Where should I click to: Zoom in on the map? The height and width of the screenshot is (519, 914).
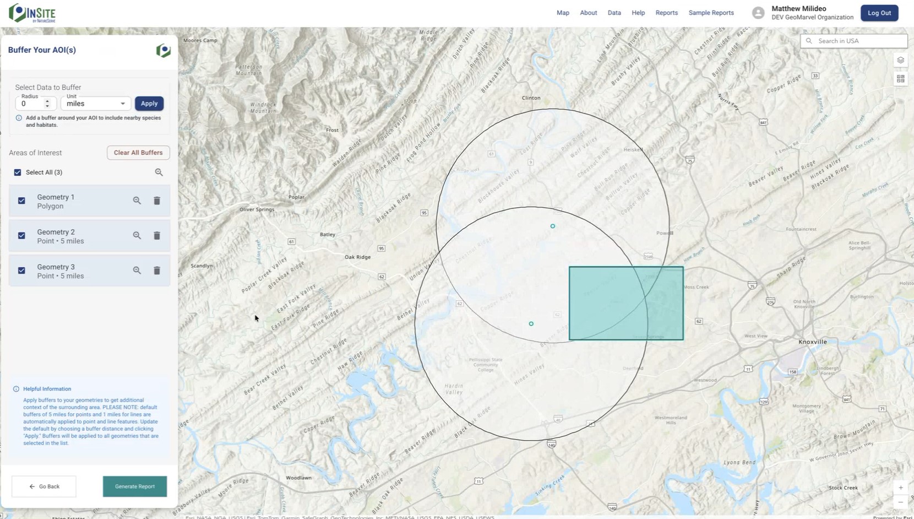(901, 488)
